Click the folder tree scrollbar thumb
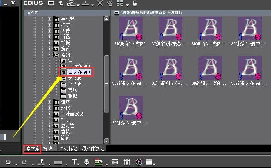 click(107, 84)
